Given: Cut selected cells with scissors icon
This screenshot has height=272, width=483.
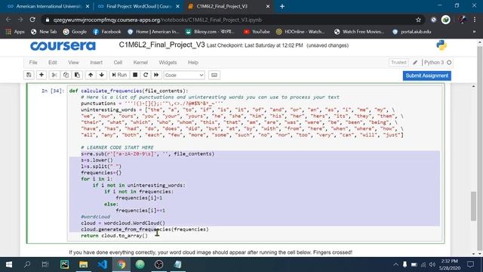Looking at the screenshot, I should click(x=54, y=75).
